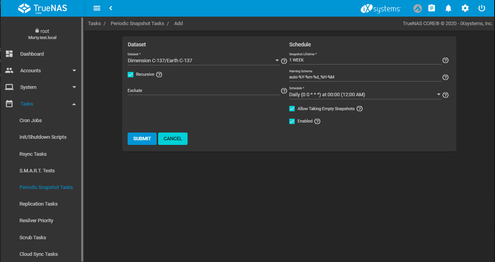Click the power icon in header
The image size is (495, 262).
[481, 8]
